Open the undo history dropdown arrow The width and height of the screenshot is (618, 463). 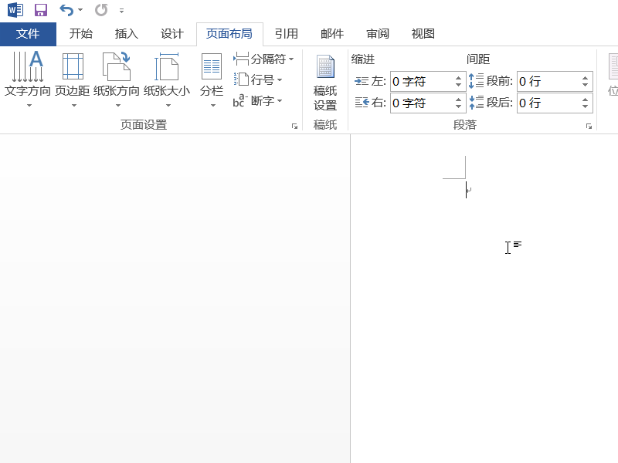click(80, 10)
